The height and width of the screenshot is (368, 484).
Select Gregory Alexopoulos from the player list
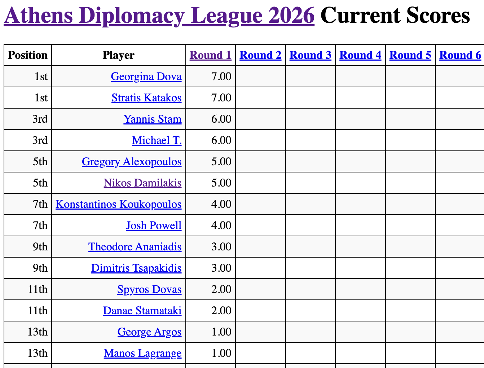coord(132,162)
